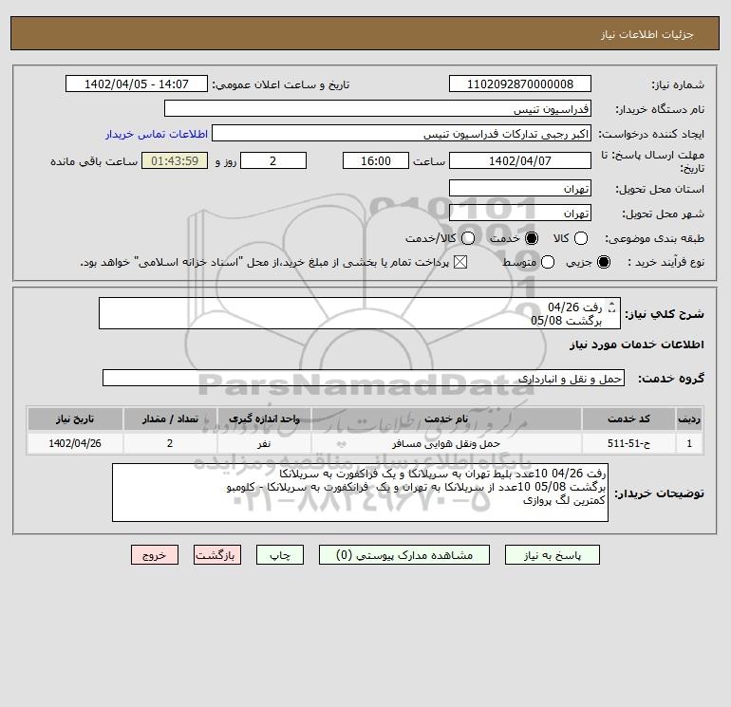
Task: Click the countdown timer 01:43:59
Action: (x=175, y=160)
